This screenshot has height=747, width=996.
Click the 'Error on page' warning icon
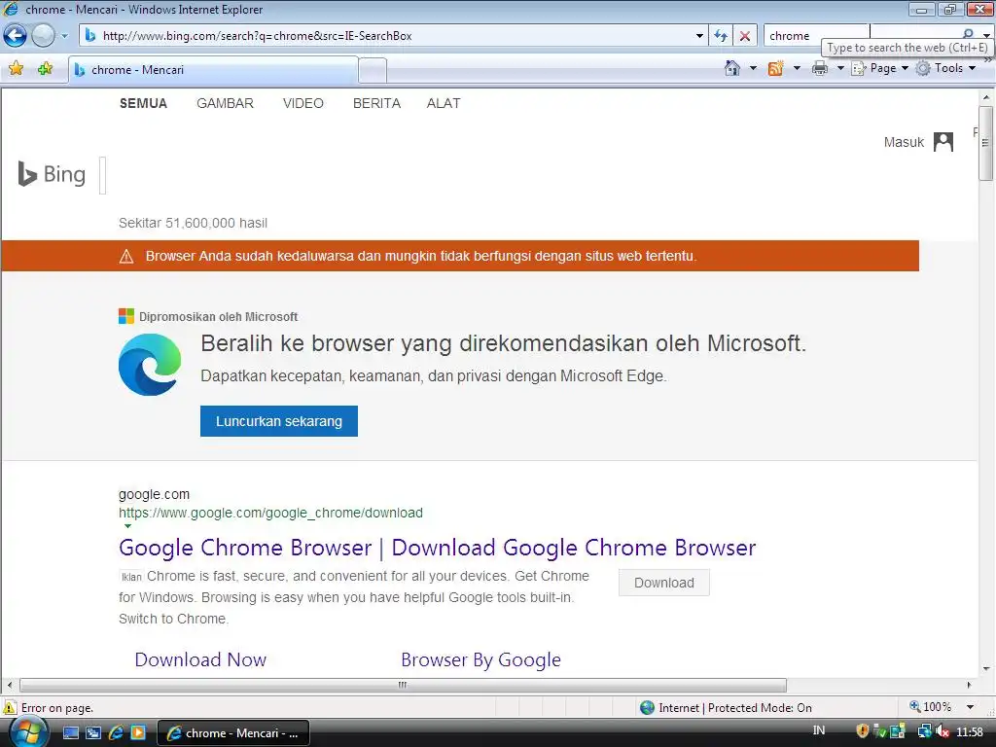pyautogui.click(x=10, y=708)
